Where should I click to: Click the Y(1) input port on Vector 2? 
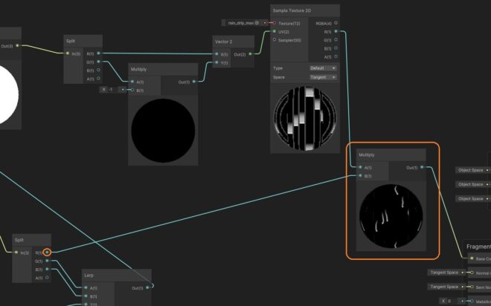[x=216, y=62]
